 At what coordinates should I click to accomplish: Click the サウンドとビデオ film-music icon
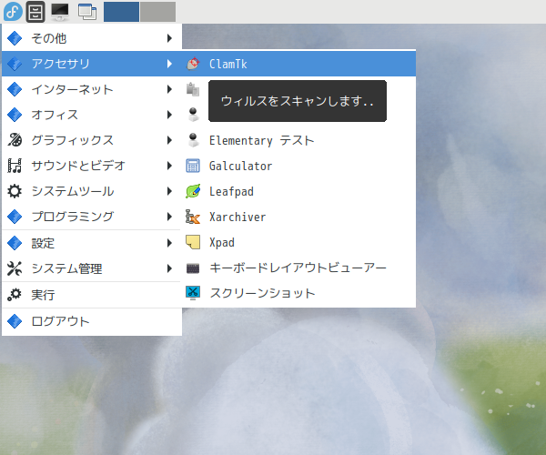pos(15,166)
